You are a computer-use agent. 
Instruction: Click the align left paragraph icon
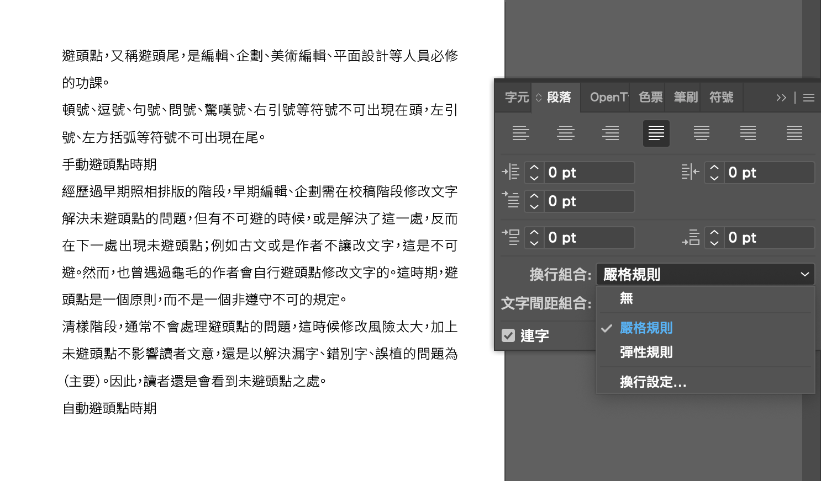coord(520,133)
